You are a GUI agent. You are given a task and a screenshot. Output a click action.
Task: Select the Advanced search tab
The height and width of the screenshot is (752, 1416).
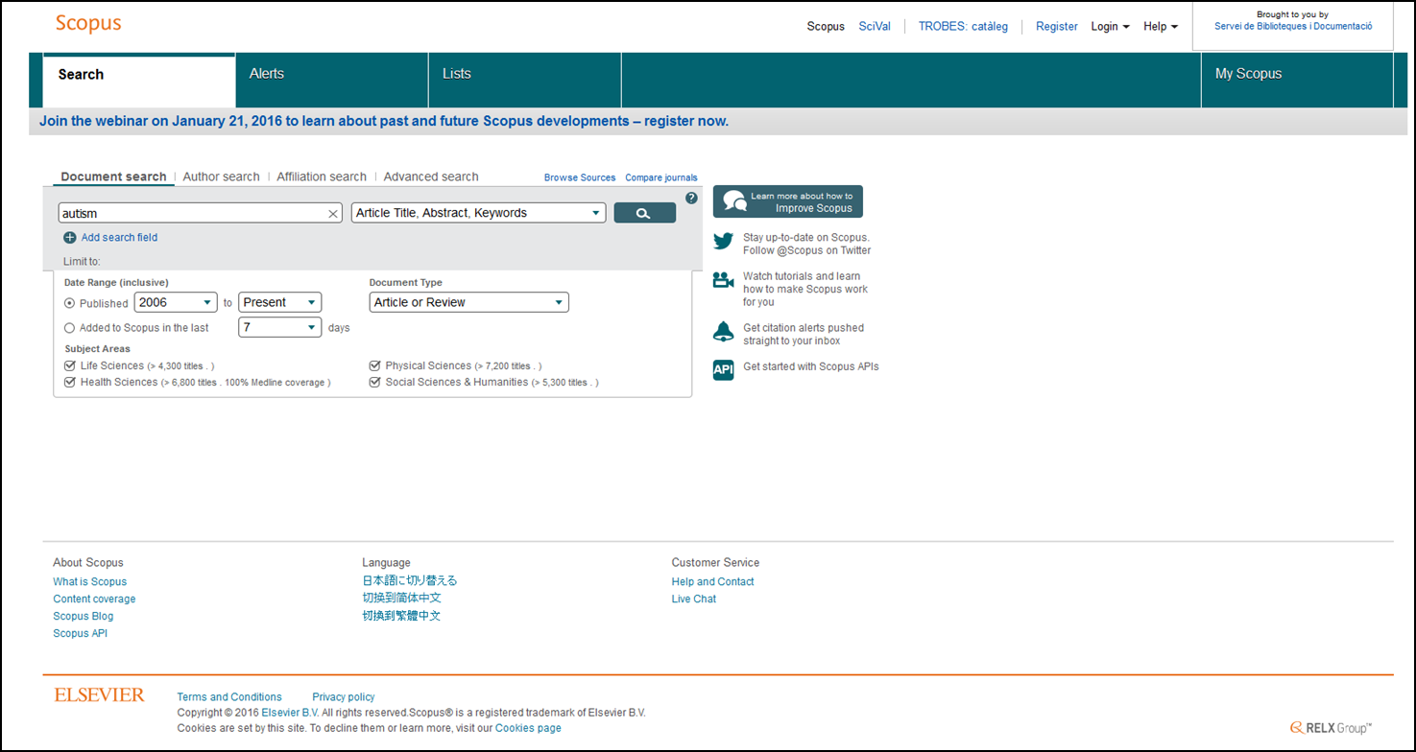coord(431,176)
